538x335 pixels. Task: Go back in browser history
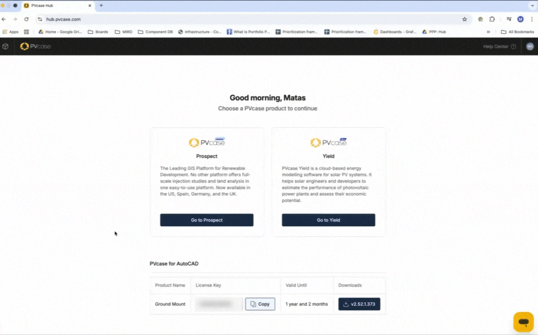coord(4,19)
